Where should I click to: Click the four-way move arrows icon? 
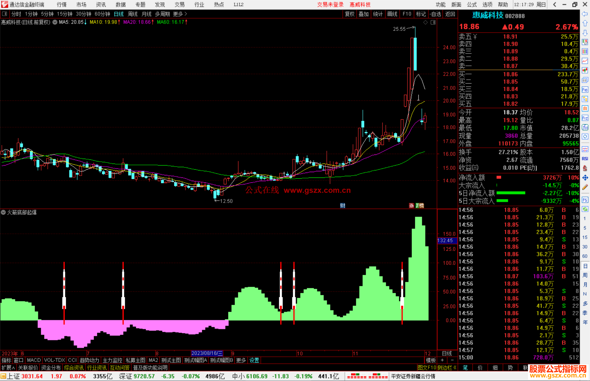click(x=585, y=178)
